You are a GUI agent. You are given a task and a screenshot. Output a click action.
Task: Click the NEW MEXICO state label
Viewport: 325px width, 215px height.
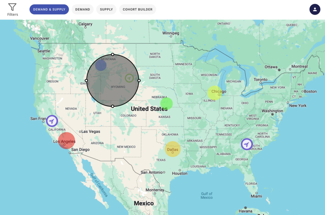[x=126, y=147]
